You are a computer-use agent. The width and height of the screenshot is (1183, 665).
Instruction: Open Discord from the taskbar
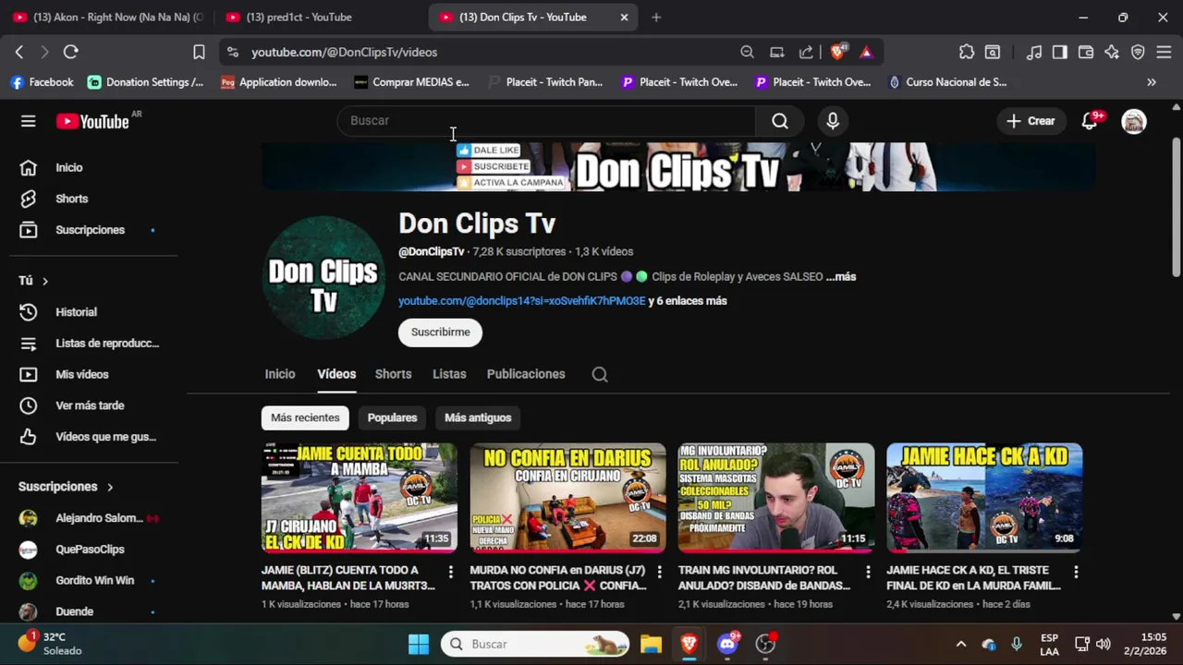point(728,644)
